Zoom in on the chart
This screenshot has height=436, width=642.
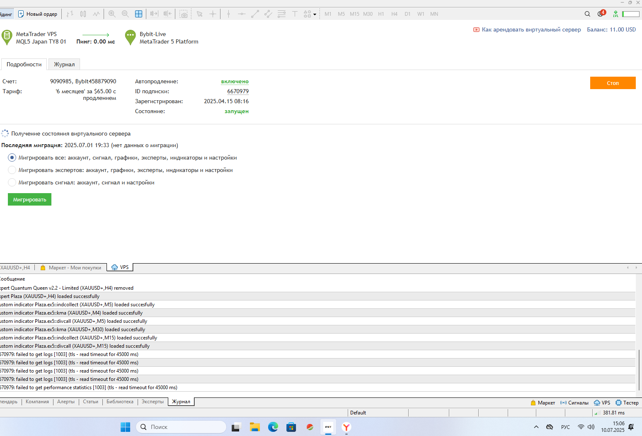coord(112,14)
